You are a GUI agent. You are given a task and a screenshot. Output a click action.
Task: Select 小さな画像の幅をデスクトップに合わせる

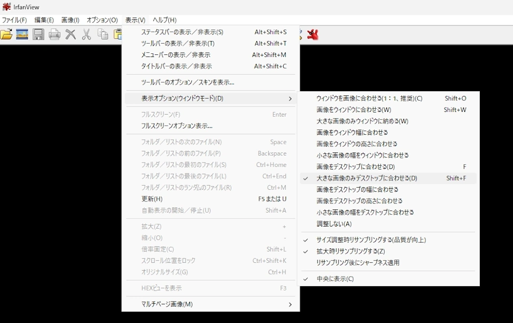click(x=388, y=212)
